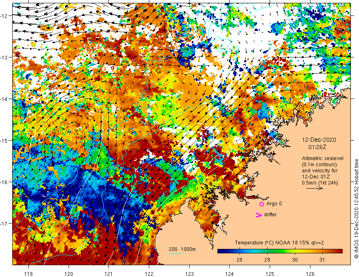Viewport: 359px width, 277px height.
Task: Click the 'and velocity for' caption line
Action: point(319,171)
